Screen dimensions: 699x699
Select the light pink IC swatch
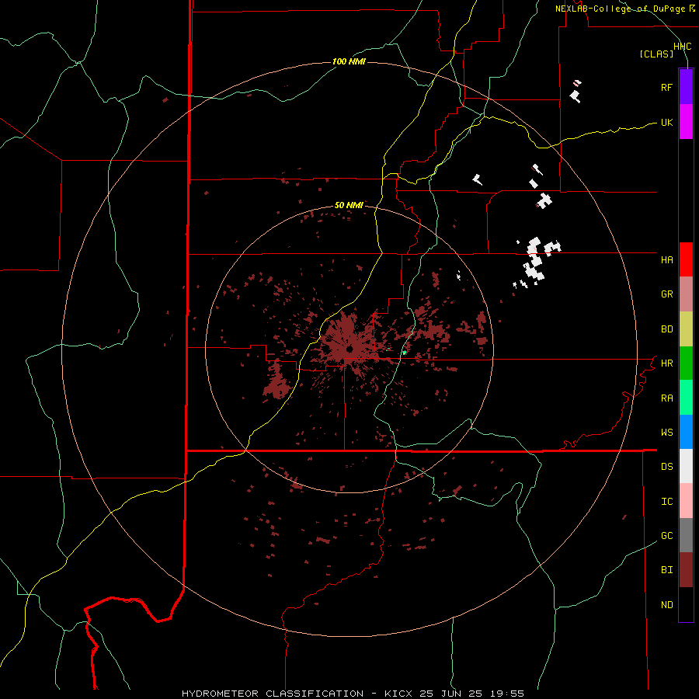(686, 501)
